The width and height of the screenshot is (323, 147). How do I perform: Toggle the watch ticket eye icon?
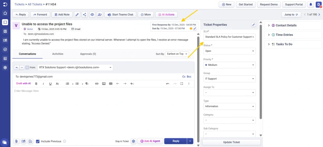(92, 14)
